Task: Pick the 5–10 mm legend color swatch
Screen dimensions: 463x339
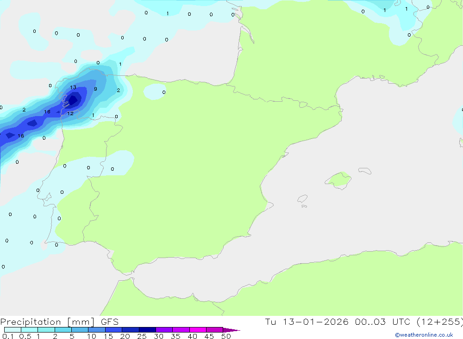Action: 80,330
